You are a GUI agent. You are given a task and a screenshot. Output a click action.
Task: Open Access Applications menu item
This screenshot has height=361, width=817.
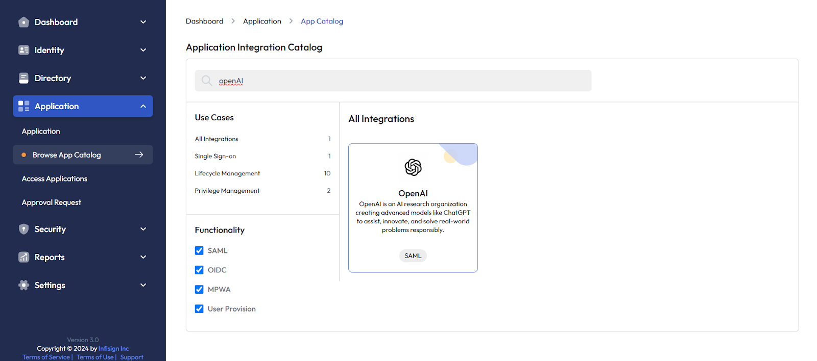[x=54, y=178]
